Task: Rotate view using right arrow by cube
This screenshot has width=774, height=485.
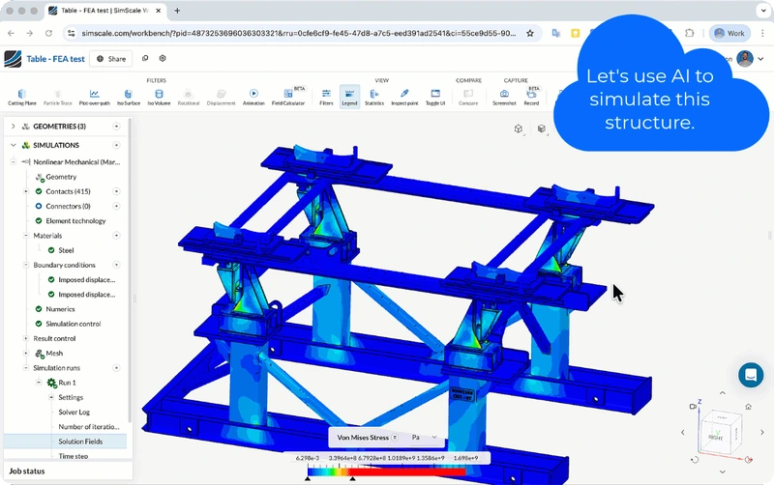Action: (762, 432)
